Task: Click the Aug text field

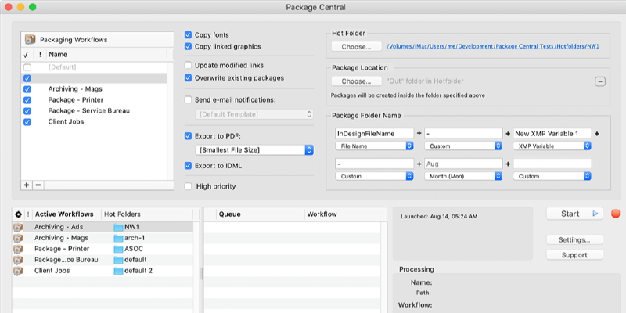Action: (x=463, y=164)
